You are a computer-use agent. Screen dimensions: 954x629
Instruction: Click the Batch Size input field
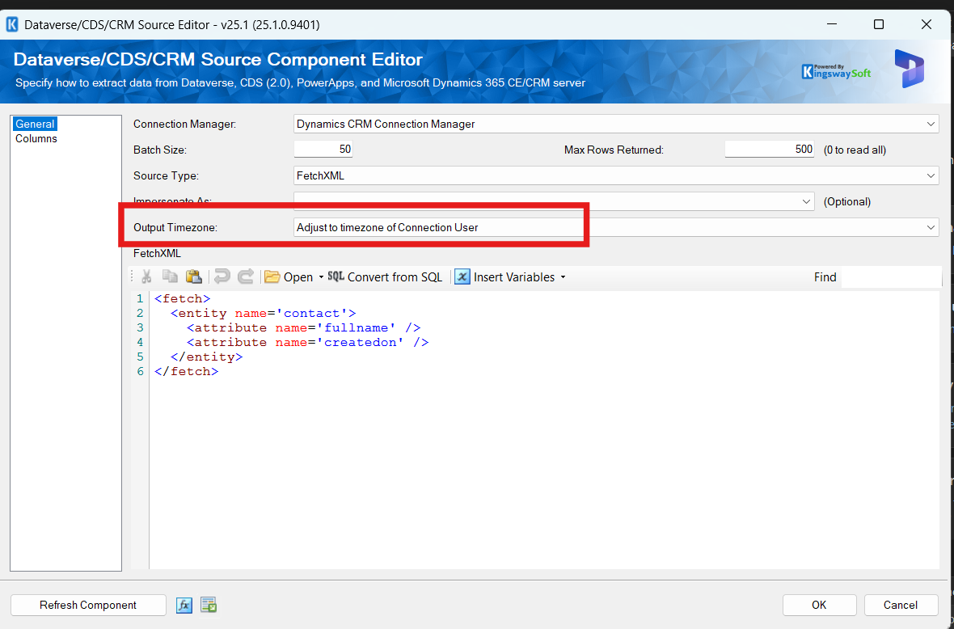(323, 149)
